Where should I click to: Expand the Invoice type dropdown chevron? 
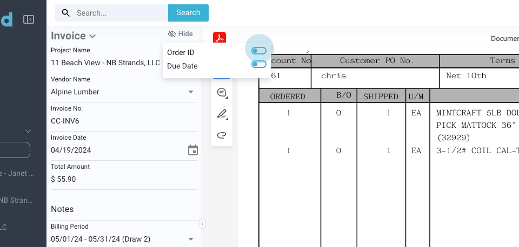[92, 36]
